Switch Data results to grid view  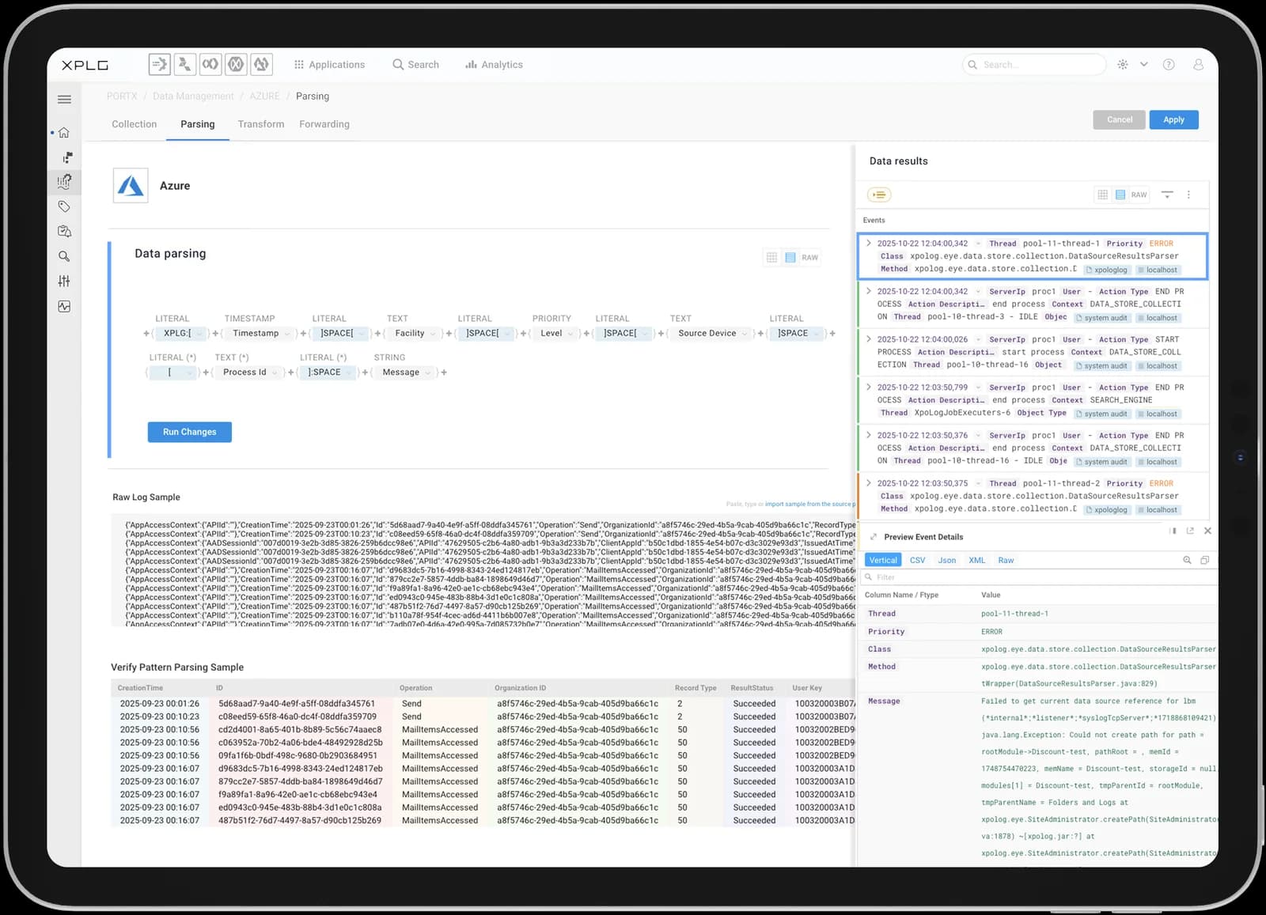pyautogui.click(x=1102, y=195)
